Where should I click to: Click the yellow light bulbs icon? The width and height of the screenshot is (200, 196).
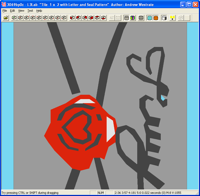coord(172,18)
